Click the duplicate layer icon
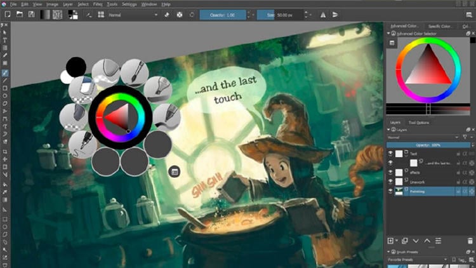This screenshot has height=268, width=476. pos(405,241)
